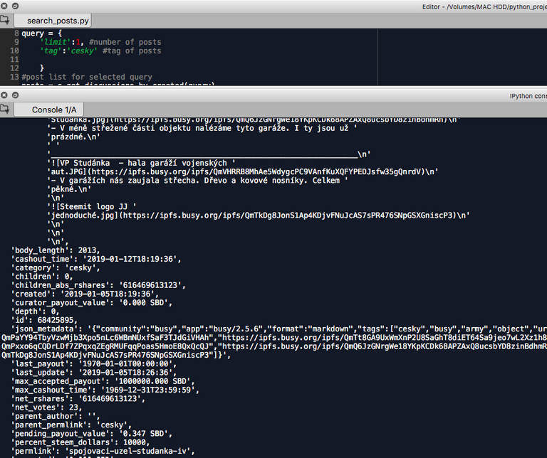Close the IPython console pane

(x=4, y=95)
